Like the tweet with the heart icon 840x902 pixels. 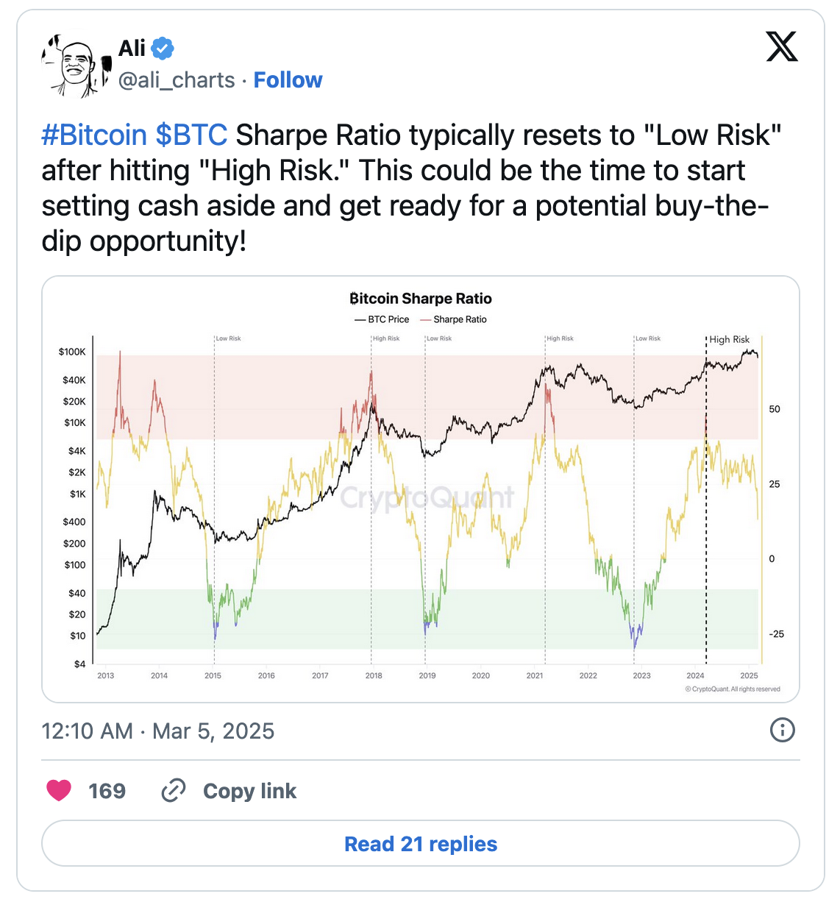coord(59,791)
